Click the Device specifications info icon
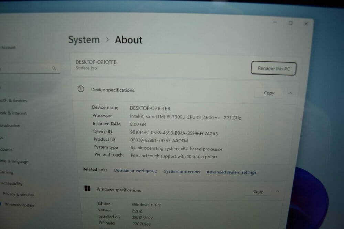Viewport: 344px width, 229px height. [x=81, y=89]
